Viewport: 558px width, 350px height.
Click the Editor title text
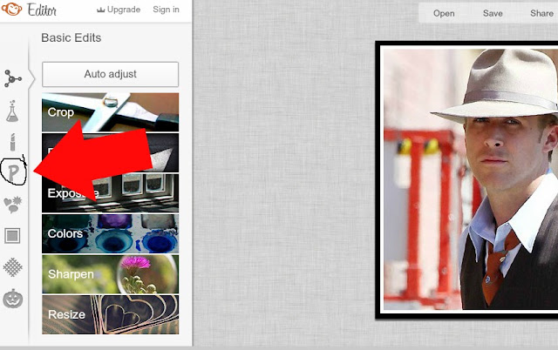coord(42,10)
